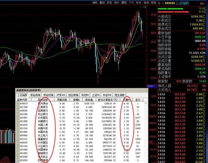Screen dimensions: 208x163
Task: Sort by the 权重% column header
Action: coord(127,100)
